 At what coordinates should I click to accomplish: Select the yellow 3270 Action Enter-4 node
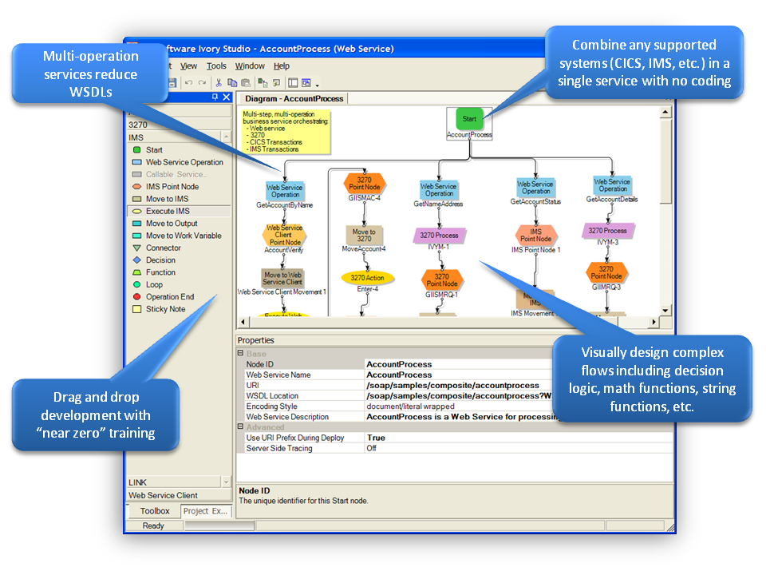point(367,278)
